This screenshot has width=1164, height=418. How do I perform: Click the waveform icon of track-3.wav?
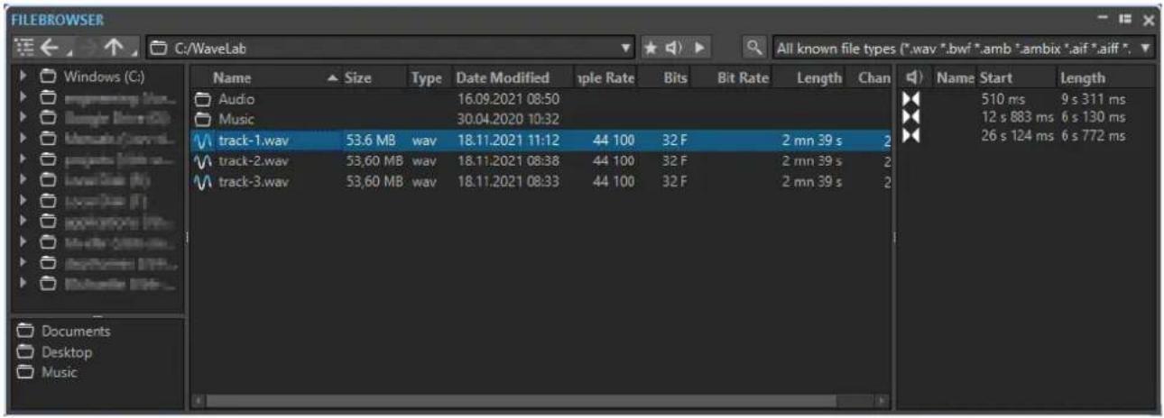[203, 181]
